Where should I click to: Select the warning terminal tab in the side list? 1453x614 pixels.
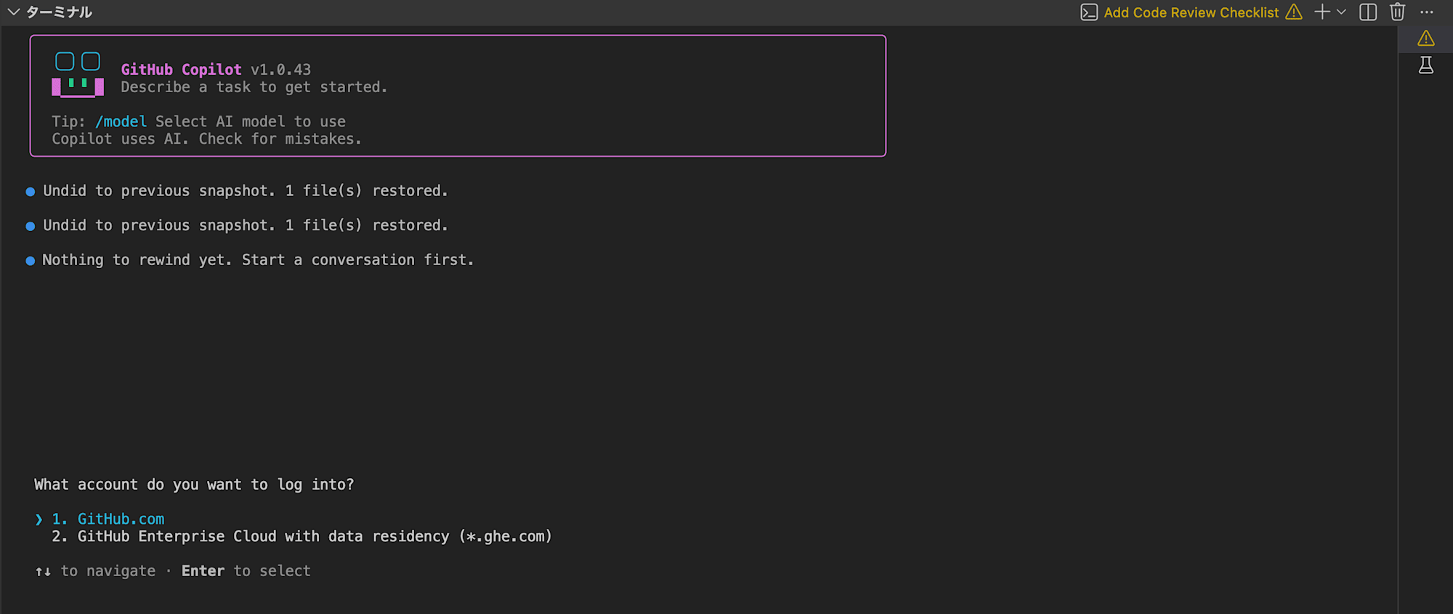click(1426, 39)
